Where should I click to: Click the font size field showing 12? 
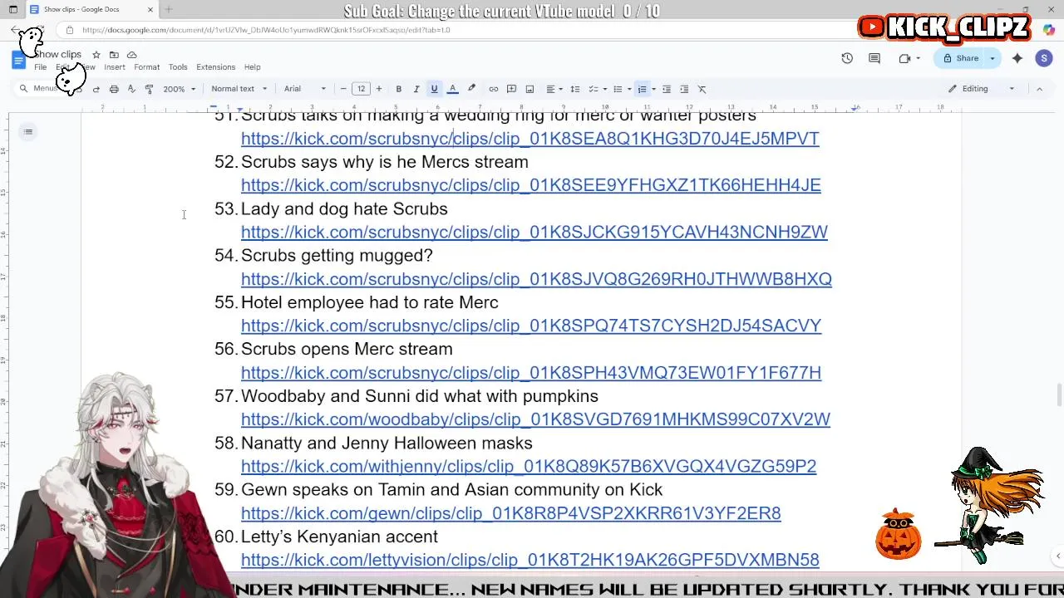[x=361, y=89]
